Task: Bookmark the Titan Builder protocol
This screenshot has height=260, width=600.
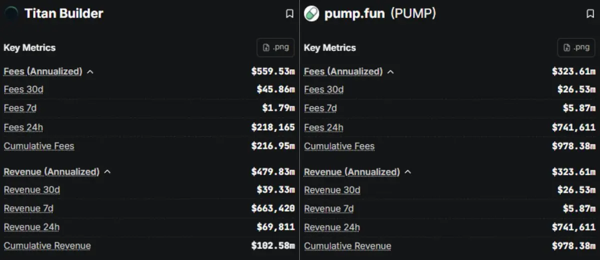Action: 289,14
